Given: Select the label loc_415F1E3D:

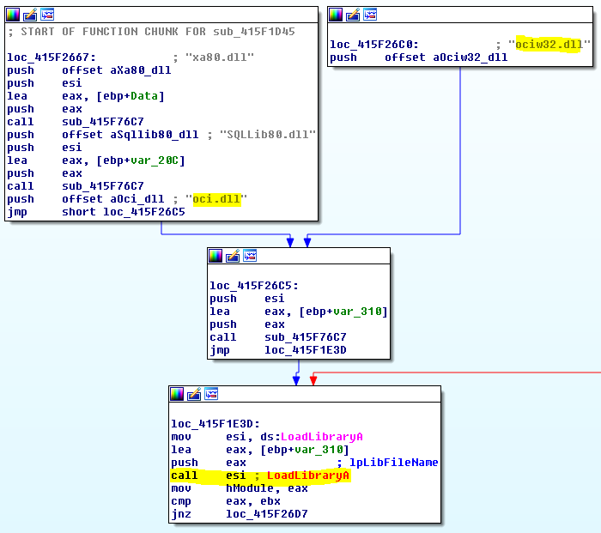Looking at the screenshot, I should (x=216, y=424).
